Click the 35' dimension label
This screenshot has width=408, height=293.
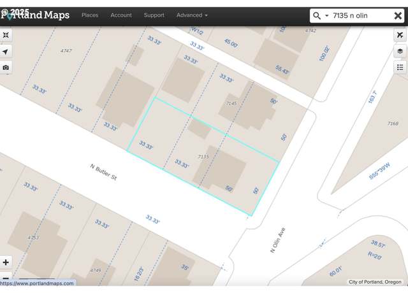point(185,267)
